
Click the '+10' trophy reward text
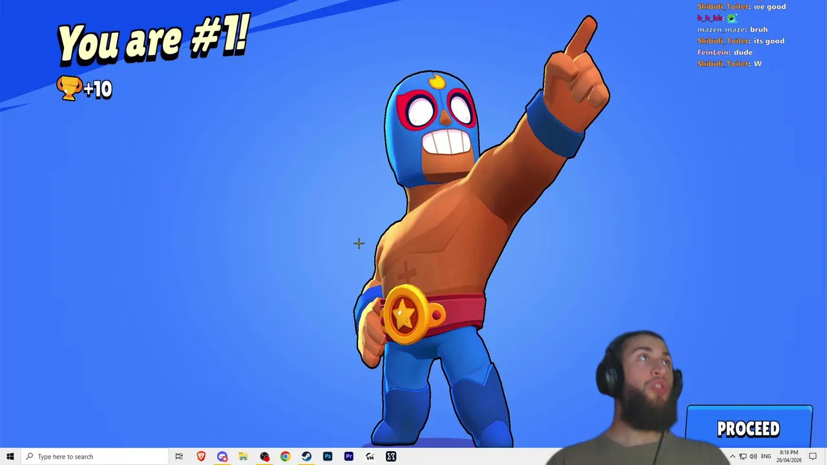(98, 89)
